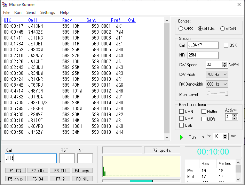
Task: Click the Activity value field
Action: tap(229, 117)
